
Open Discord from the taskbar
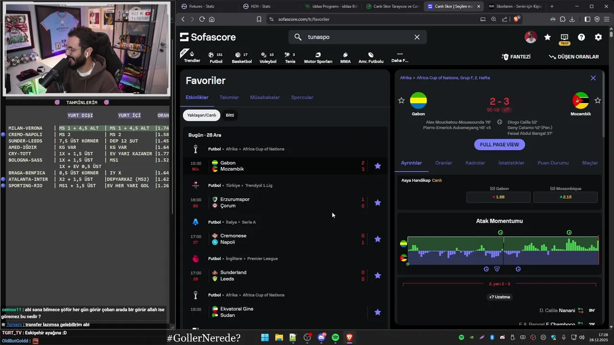click(x=321, y=338)
